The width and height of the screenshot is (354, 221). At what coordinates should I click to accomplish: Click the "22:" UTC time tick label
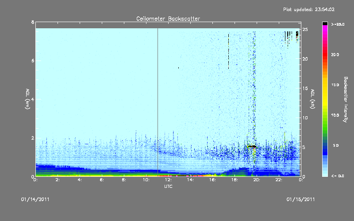279,180
